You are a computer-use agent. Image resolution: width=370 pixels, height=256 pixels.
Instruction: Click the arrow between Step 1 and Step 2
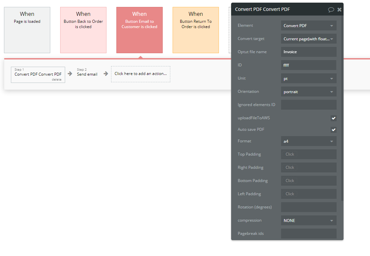point(70,74)
